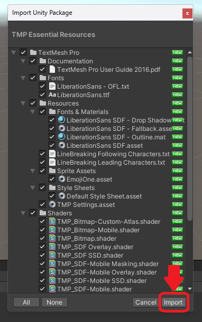The height and width of the screenshot is (322, 202).
Task: Click the Documentation folder icon
Action: [43, 61]
